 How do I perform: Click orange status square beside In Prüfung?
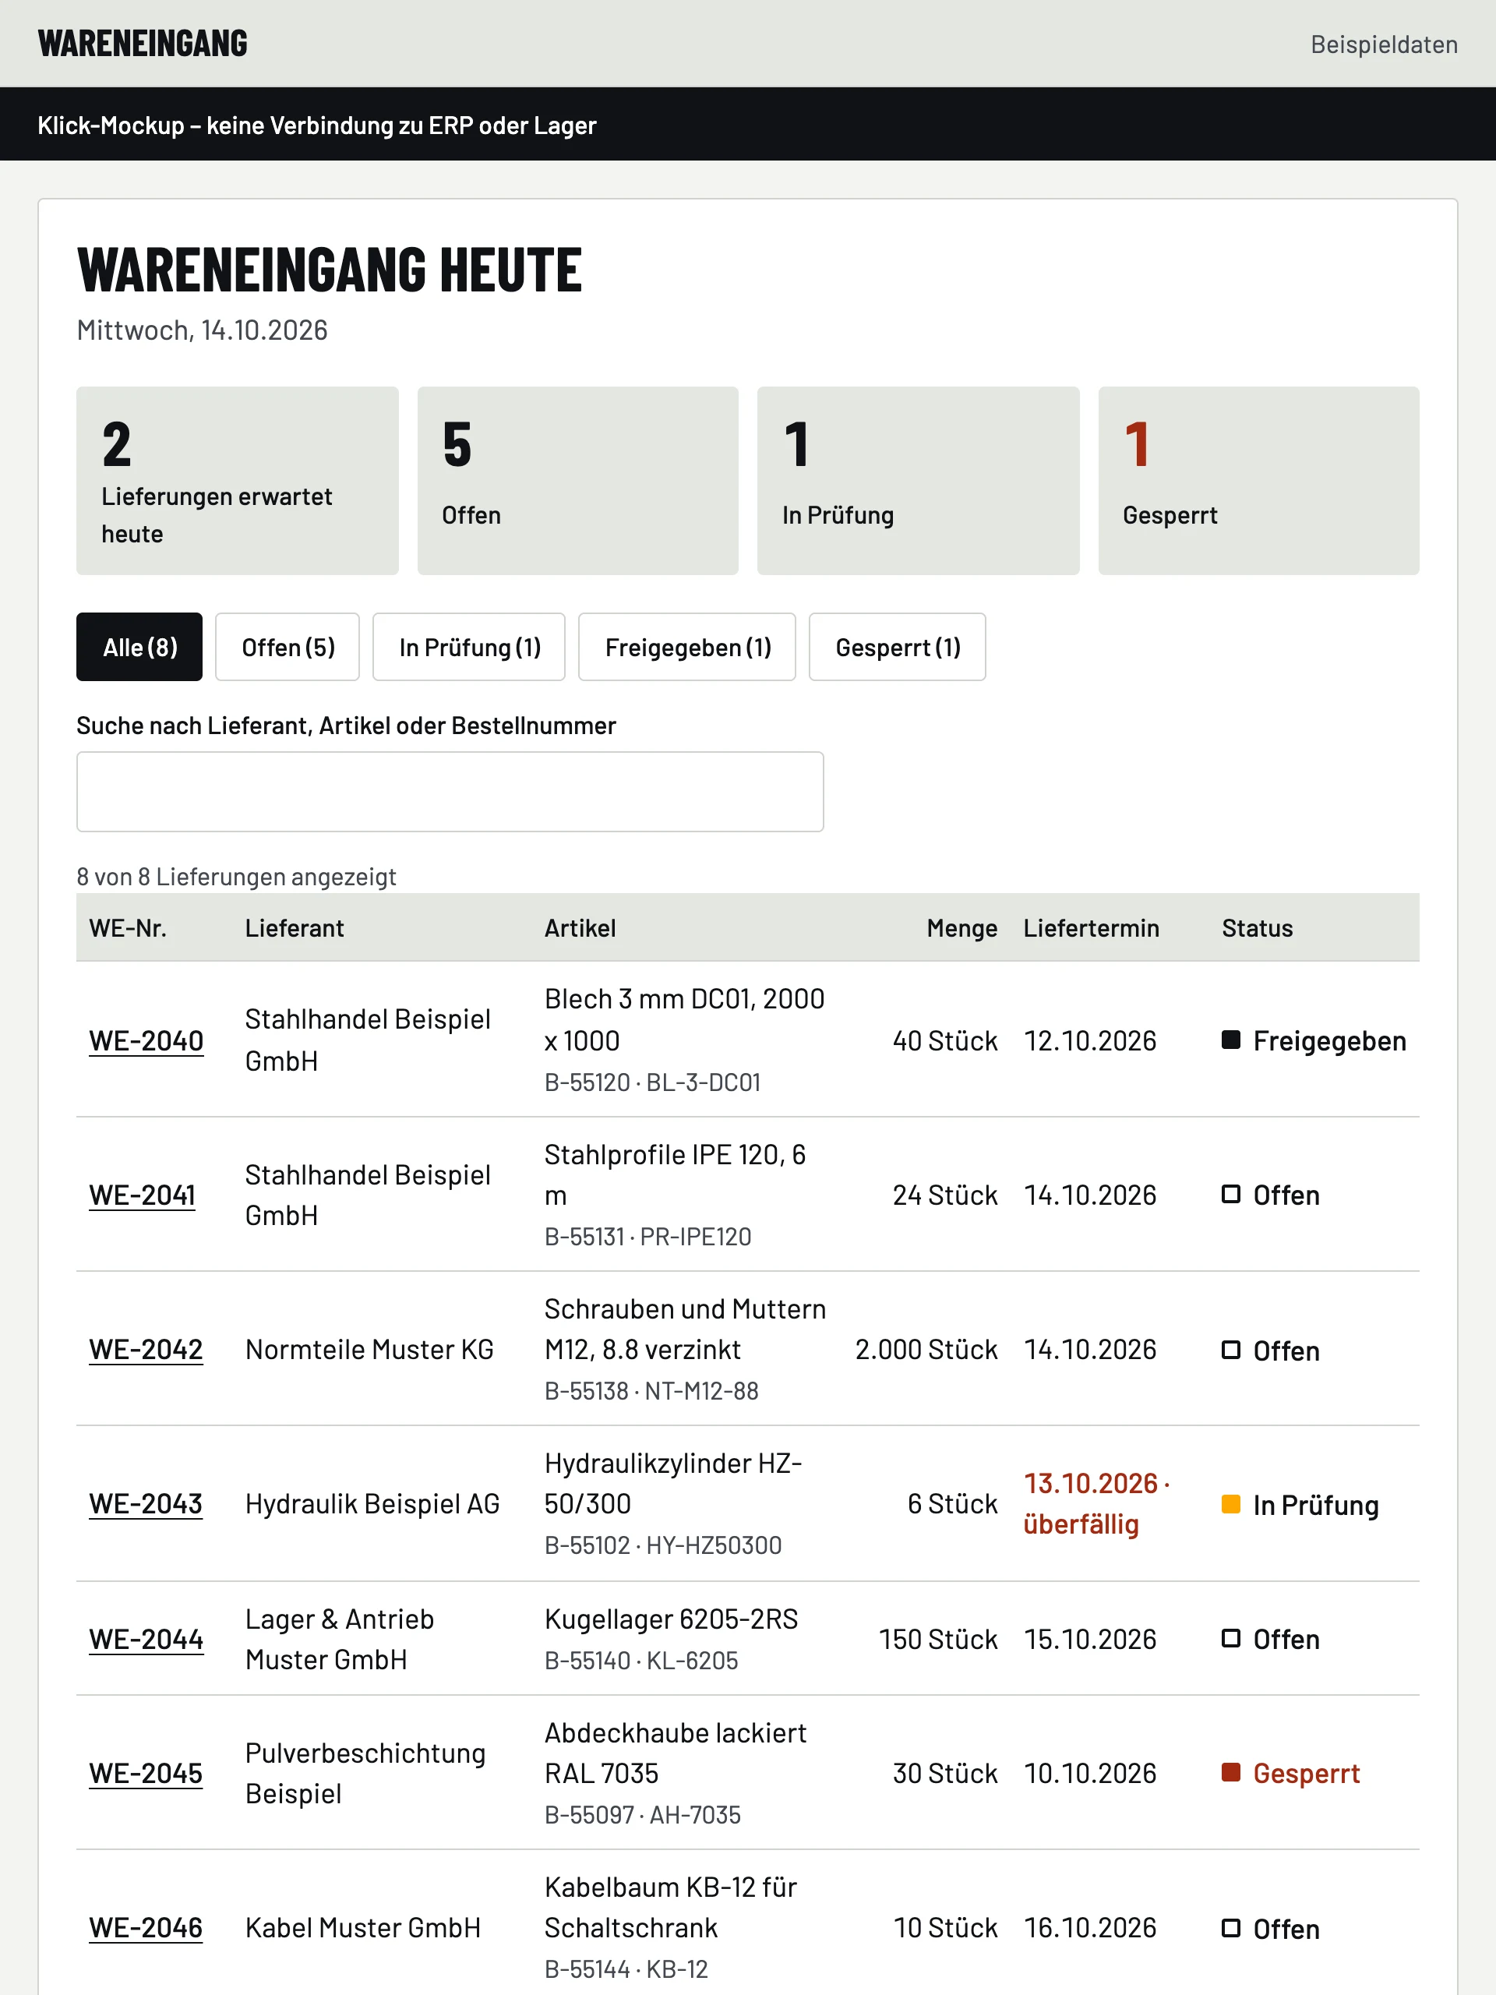pos(1231,1503)
